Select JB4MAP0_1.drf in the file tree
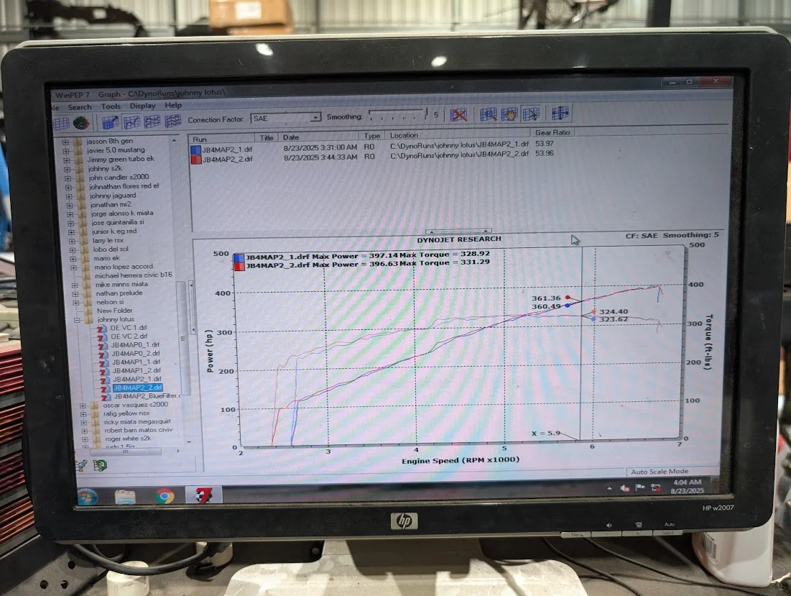Image resolution: width=791 pixels, height=596 pixels. [x=134, y=345]
